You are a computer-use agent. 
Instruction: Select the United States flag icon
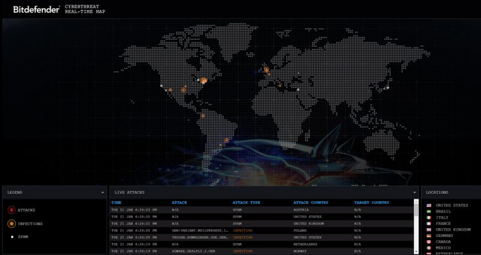click(x=429, y=206)
